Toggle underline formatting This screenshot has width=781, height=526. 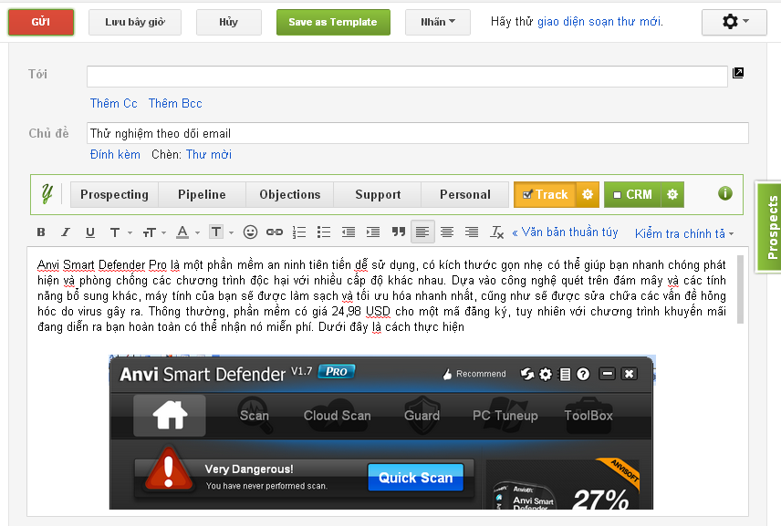click(x=89, y=232)
